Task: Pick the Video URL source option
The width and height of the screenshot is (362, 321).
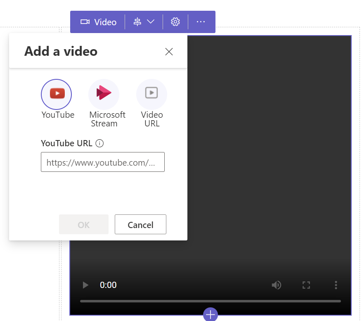Action: [x=151, y=94]
